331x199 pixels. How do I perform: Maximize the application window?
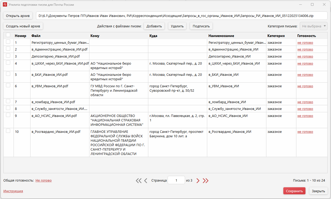(312, 5)
